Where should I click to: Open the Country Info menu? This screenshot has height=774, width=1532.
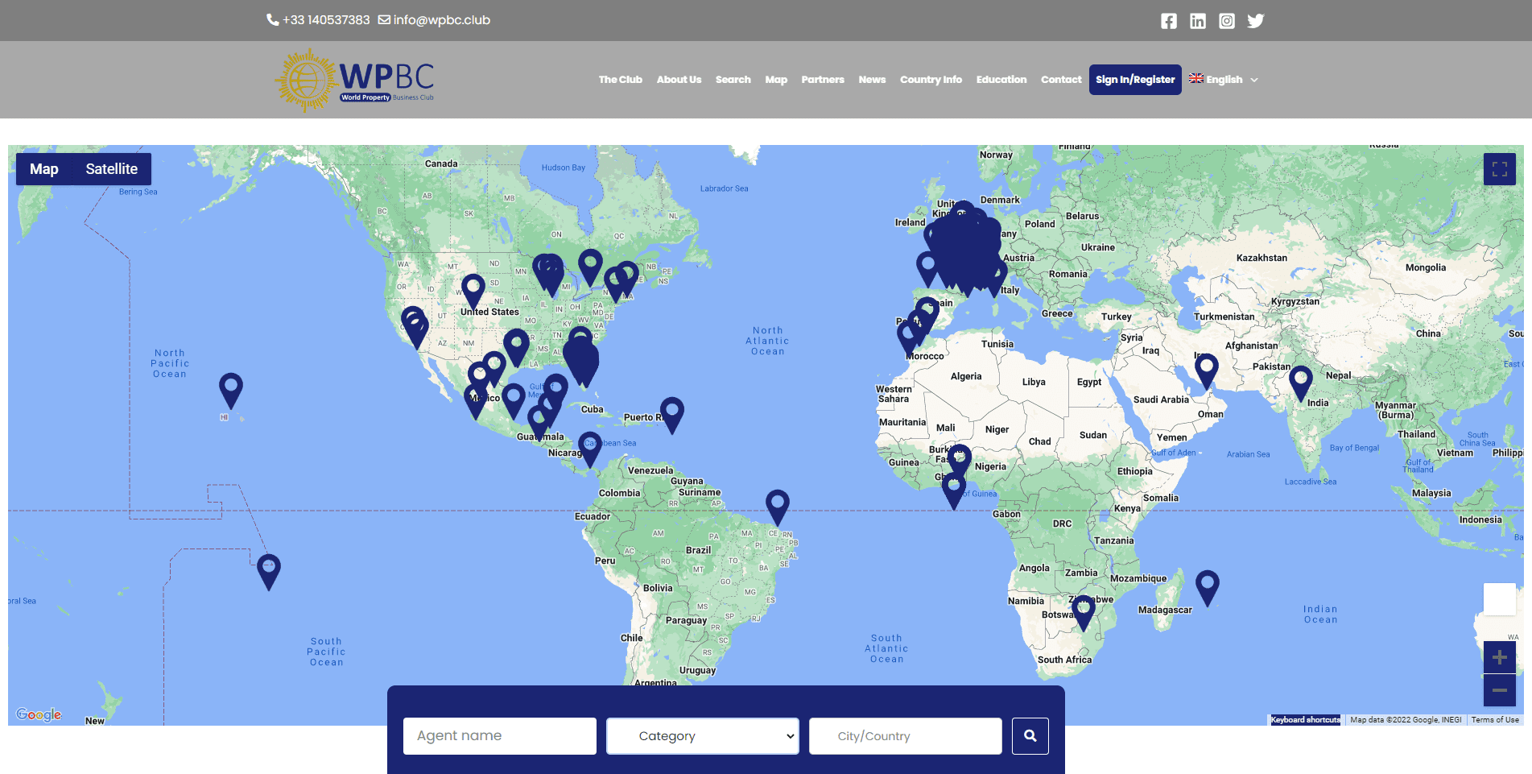point(931,80)
